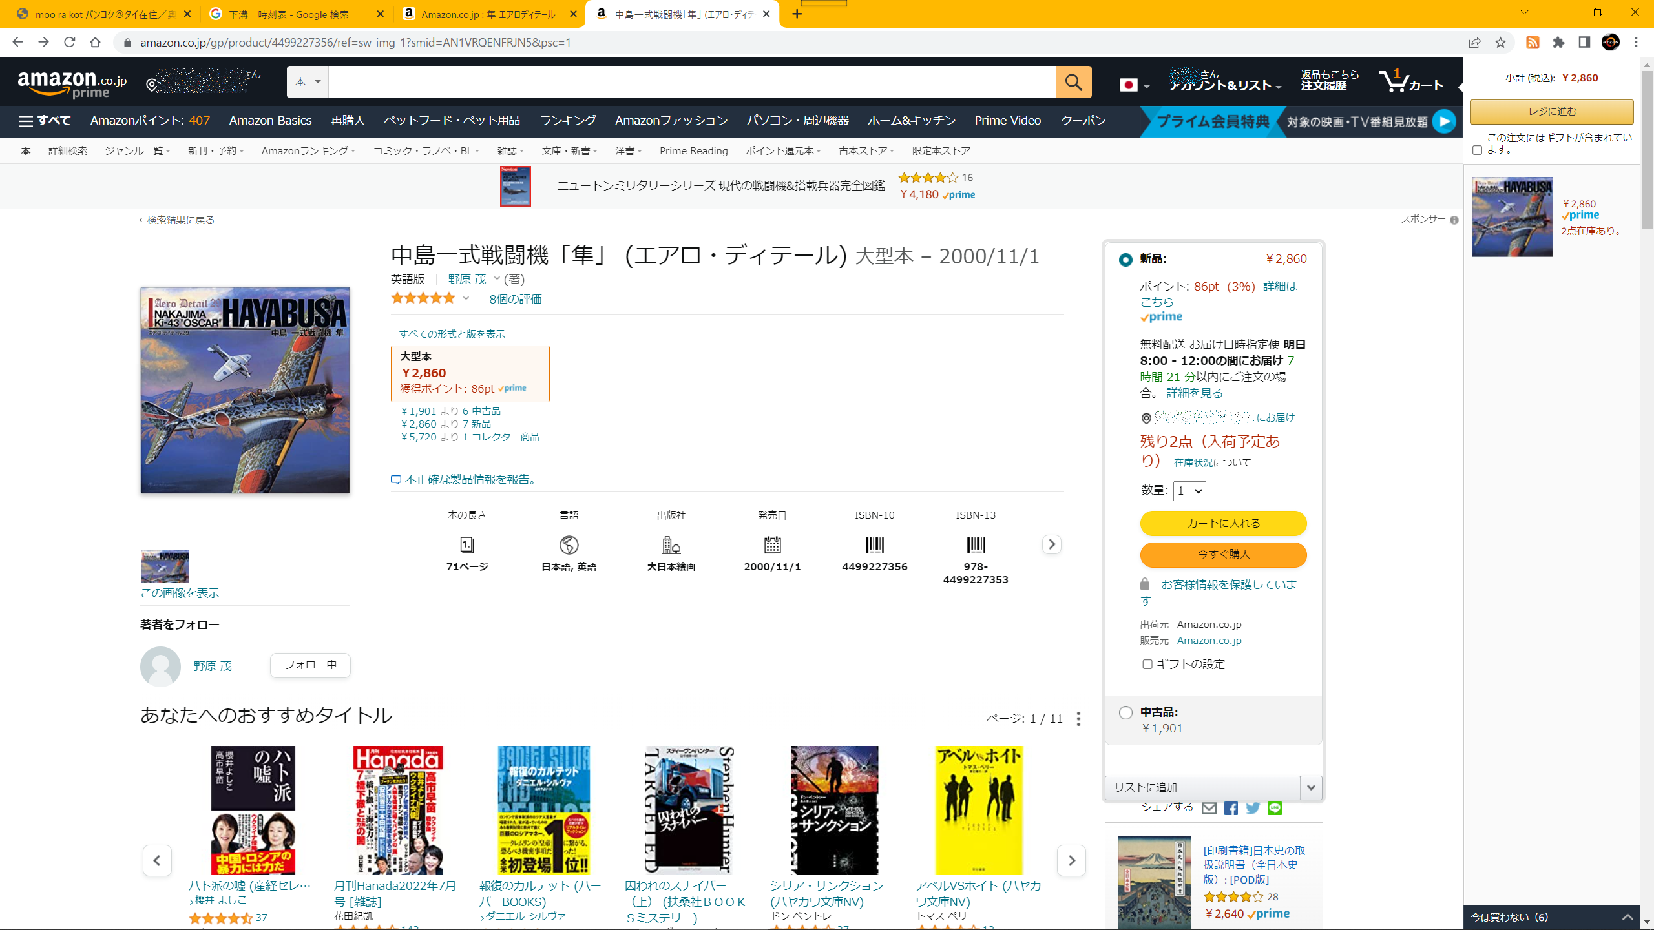Open Chrome three-dot menu
The height and width of the screenshot is (930, 1654).
click(1636, 43)
